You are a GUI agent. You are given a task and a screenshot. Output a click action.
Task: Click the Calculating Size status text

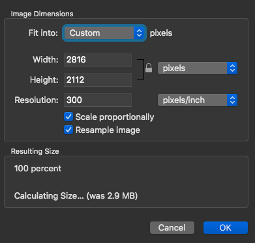pyautogui.click(x=76, y=196)
